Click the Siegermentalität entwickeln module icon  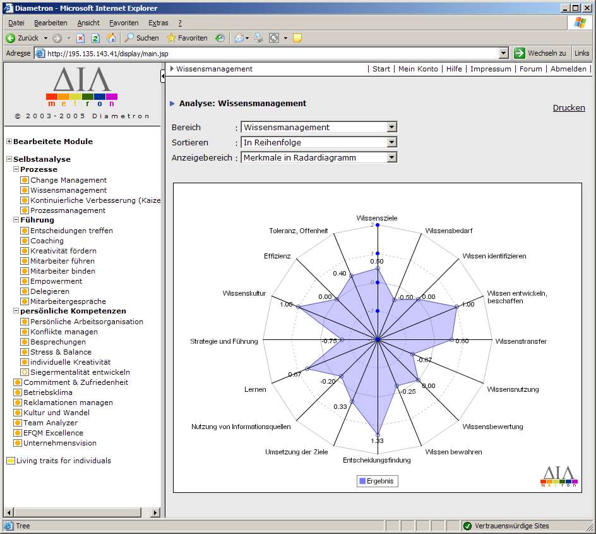point(25,372)
